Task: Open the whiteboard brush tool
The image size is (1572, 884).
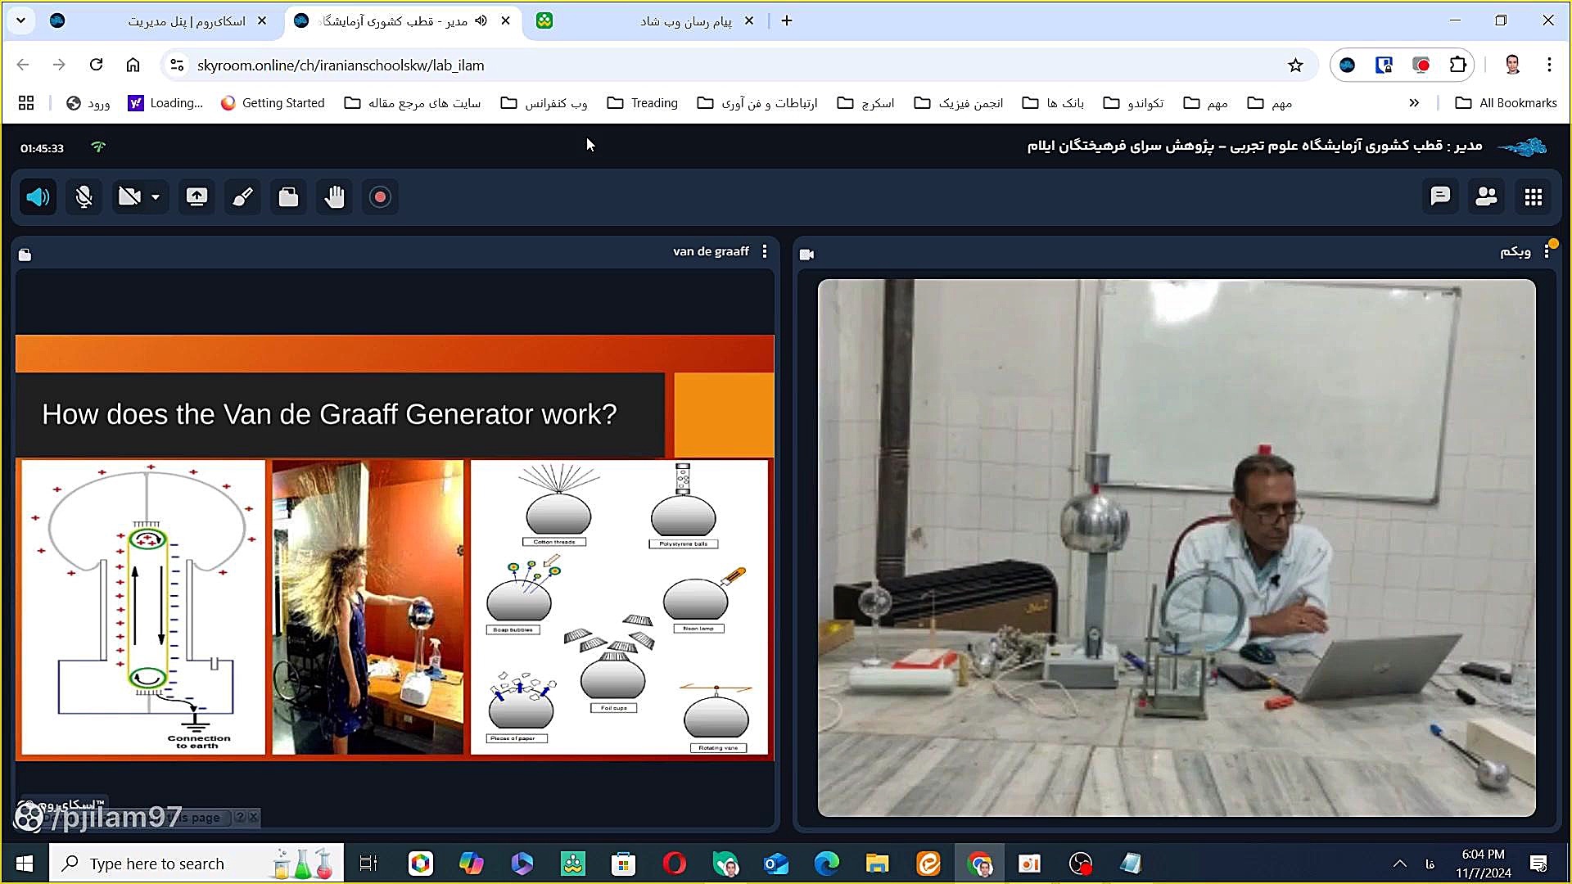Action: click(x=242, y=197)
